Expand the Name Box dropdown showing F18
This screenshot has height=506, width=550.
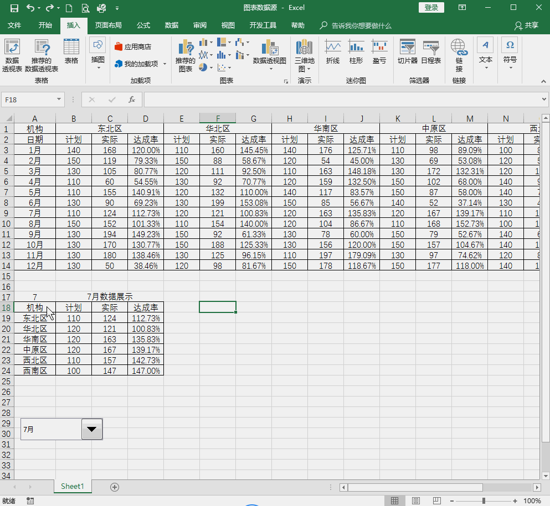click(x=59, y=100)
